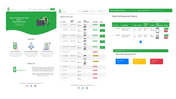The image size is (176, 99).
Task: Open Instagram from the Tagihan SPP page footer
Action: point(79,88)
